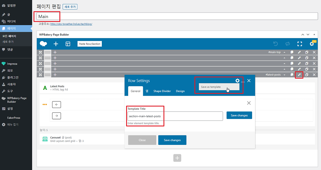Change column layout of #main-top row
Image resolution: width=321 pixels, height=170 pixels.
coord(48,52)
